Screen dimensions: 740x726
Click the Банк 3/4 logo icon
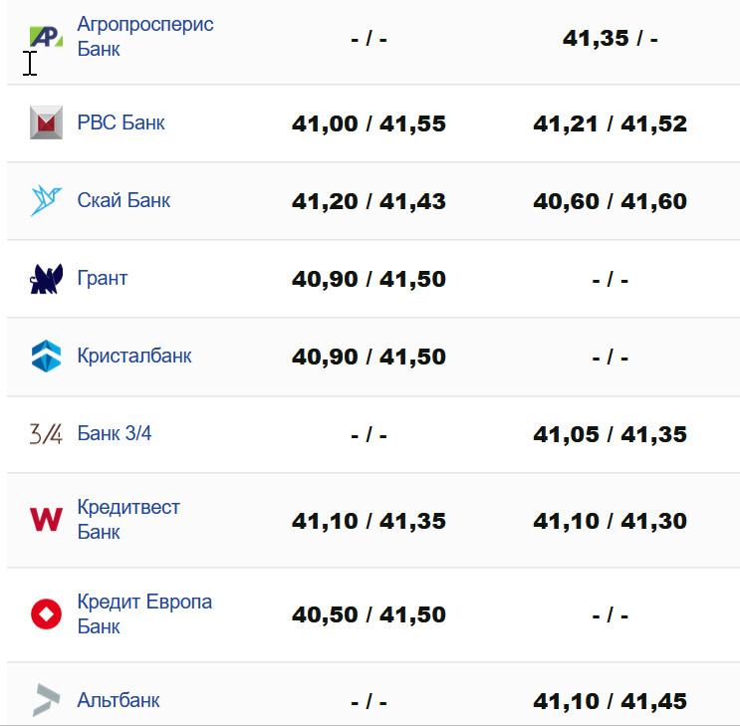tap(46, 434)
